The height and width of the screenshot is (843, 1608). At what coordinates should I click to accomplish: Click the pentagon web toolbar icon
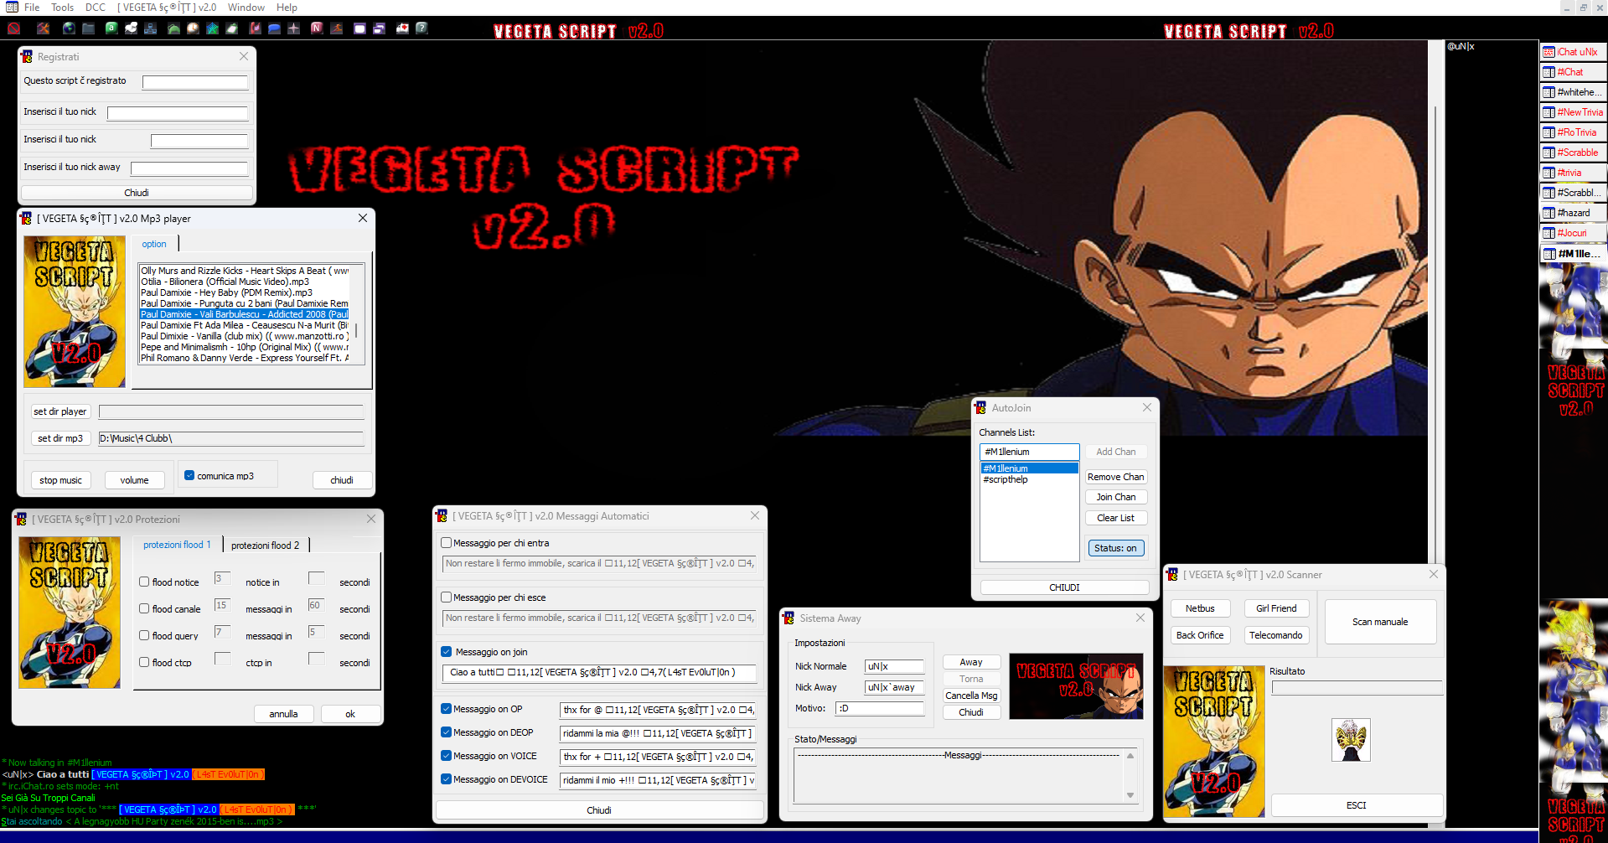click(213, 28)
